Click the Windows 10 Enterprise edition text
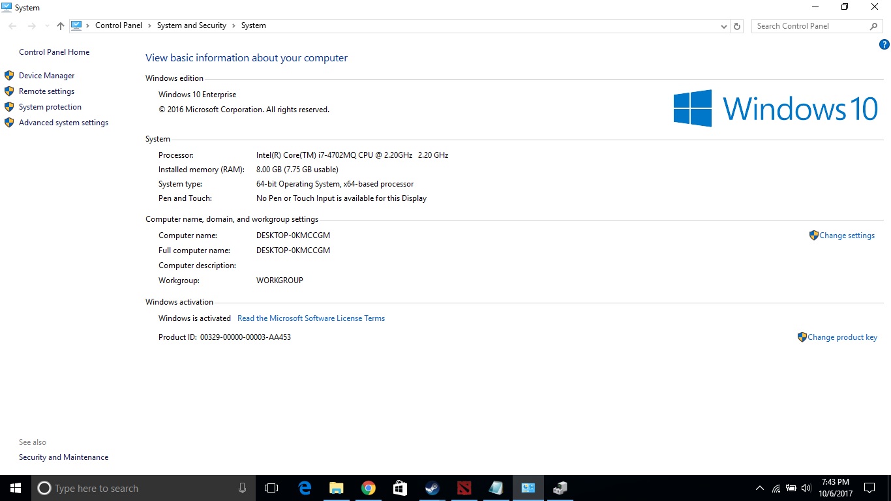This screenshot has width=891, height=501. click(198, 95)
